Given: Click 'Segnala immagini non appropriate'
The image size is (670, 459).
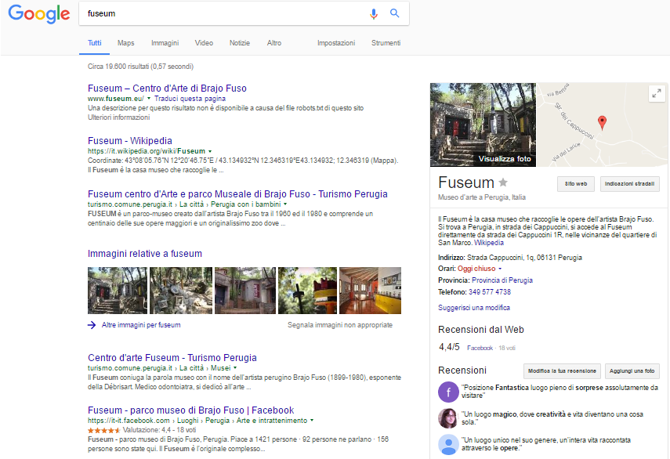Looking at the screenshot, I should point(339,325).
